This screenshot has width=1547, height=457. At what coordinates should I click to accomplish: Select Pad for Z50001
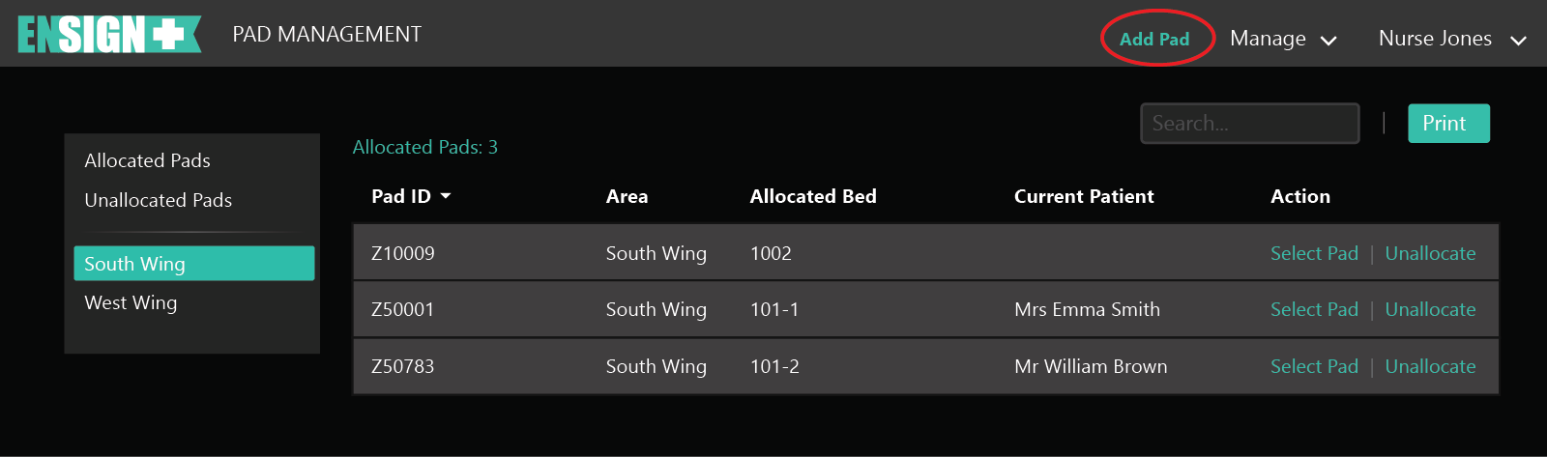(x=1313, y=309)
